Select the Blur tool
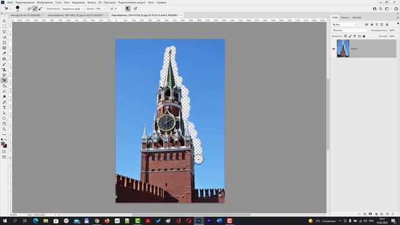The width and height of the screenshot is (400, 225). [4, 91]
